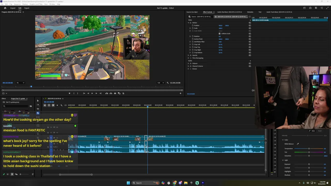Step back one frame in Program monitor
This screenshot has width=331, height=186.
[88, 93]
